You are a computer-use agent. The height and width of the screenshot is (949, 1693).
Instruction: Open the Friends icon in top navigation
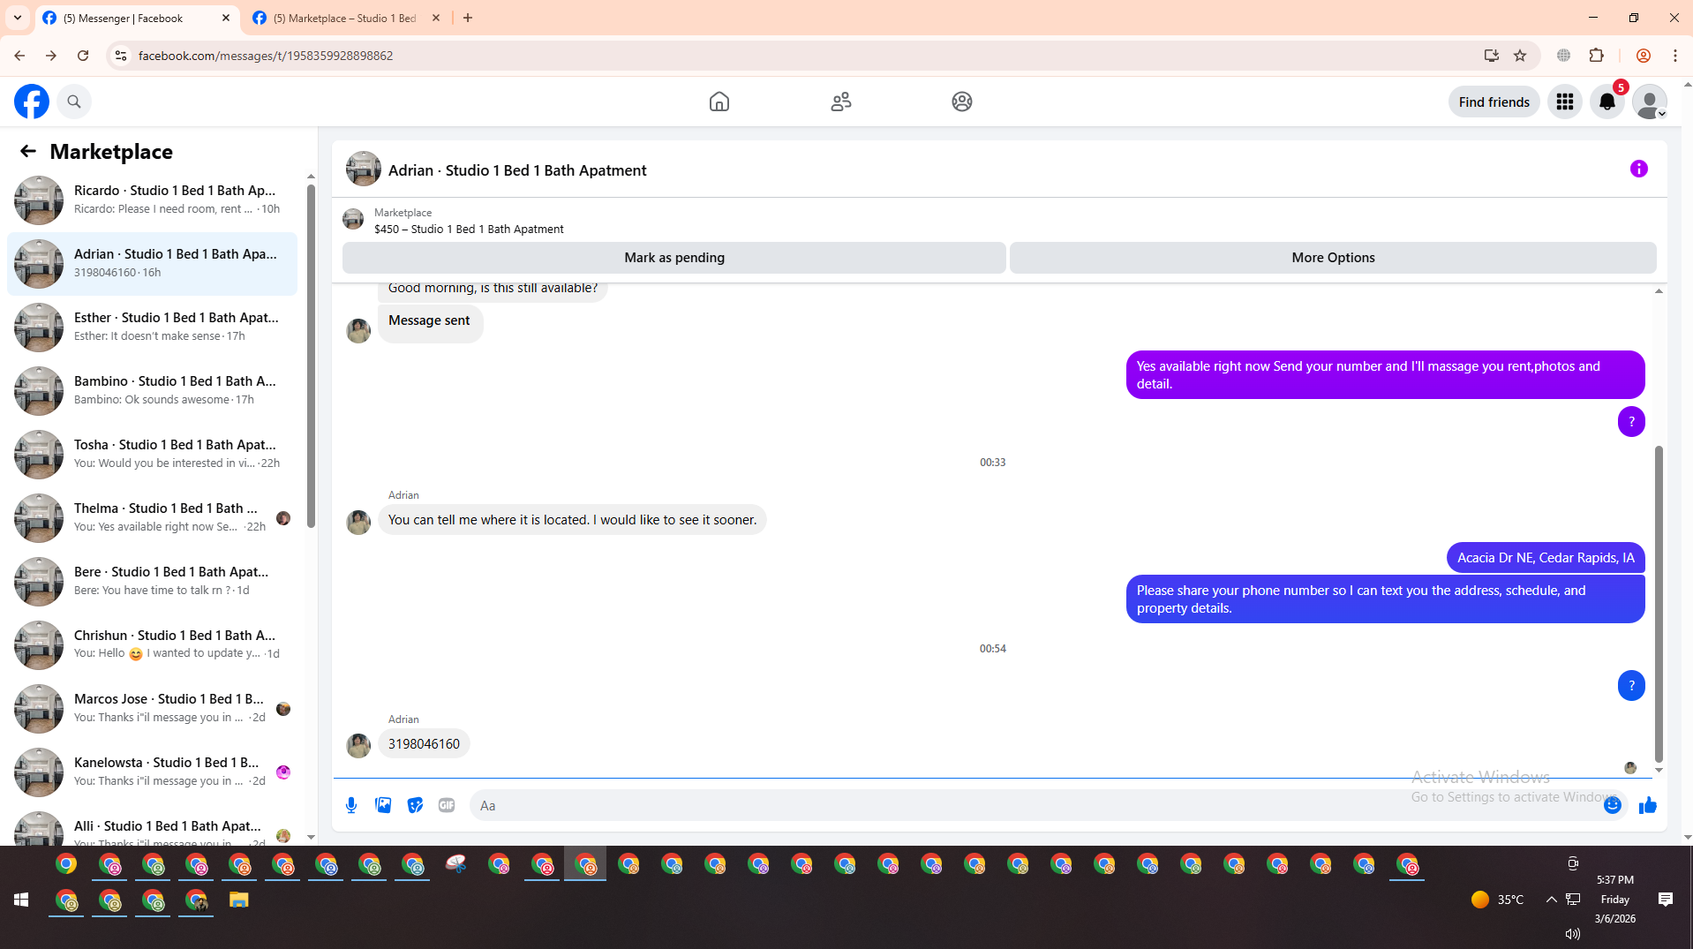pos(841,102)
